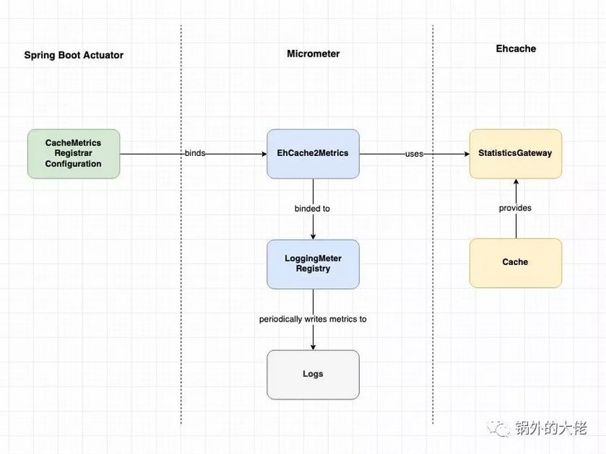
Task: Select the Logs node
Action: pyautogui.click(x=313, y=374)
